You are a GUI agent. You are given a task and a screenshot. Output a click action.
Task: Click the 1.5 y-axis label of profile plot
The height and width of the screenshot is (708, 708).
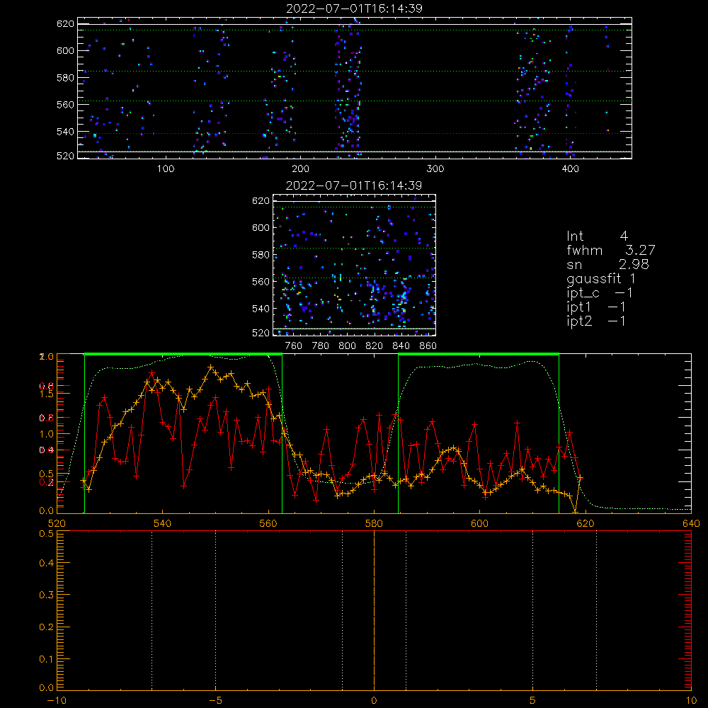pos(47,394)
